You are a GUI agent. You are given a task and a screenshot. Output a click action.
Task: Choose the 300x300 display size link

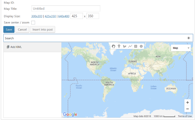click(37, 16)
